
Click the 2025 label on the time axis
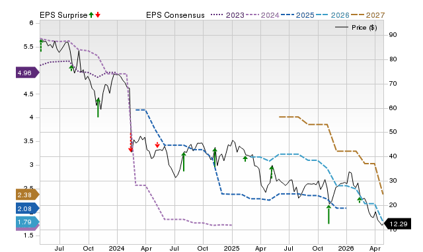(232, 248)
